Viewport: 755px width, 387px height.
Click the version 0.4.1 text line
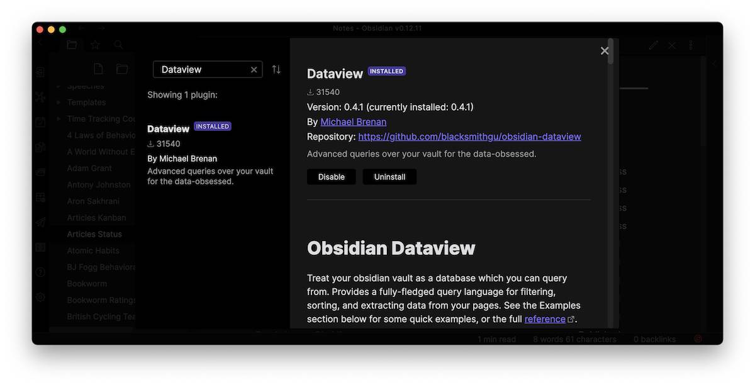pyautogui.click(x=390, y=107)
